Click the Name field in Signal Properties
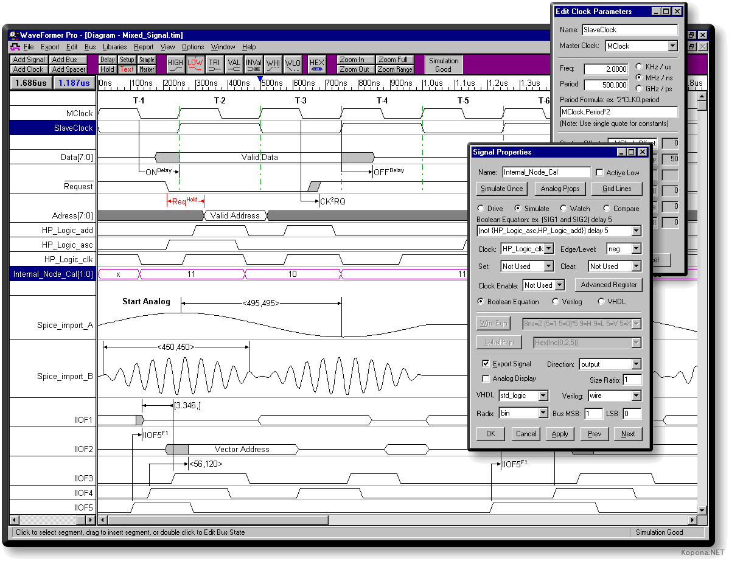This screenshot has height=561, width=729. pos(546,173)
